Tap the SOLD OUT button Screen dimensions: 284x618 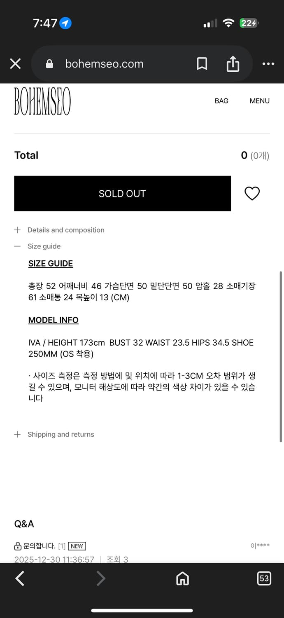(x=122, y=193)
